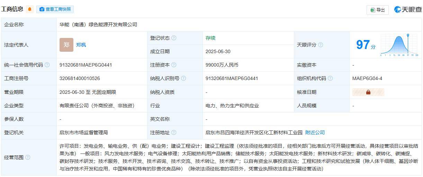The width and height of the screenshot is (423, 177).
Task: Click help icon beside 天眼评分
Action: pyautogui.click(x=321, y=45)
